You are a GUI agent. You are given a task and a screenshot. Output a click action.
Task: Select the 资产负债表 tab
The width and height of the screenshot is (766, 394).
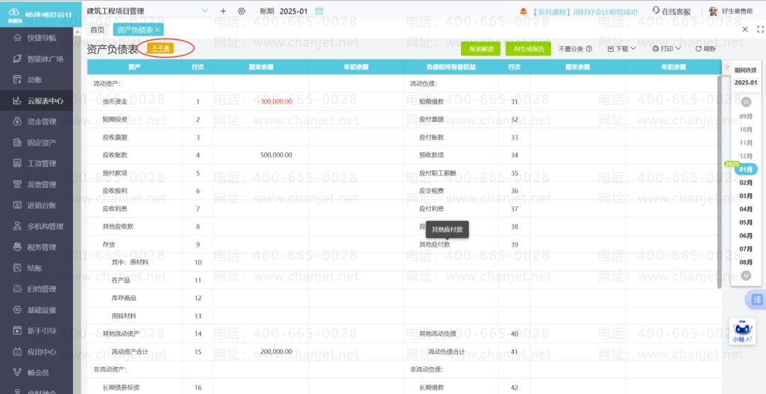click(135, 30)
